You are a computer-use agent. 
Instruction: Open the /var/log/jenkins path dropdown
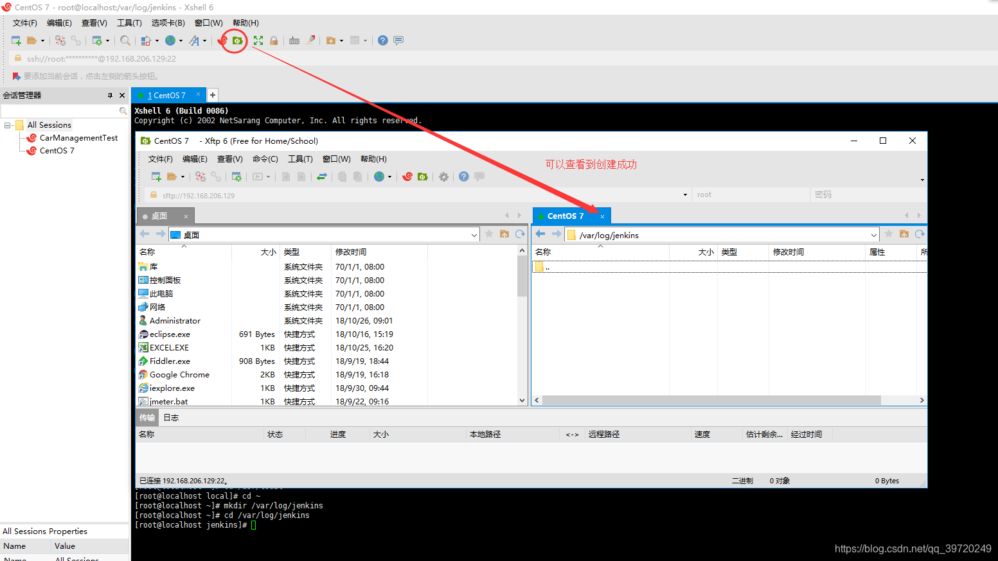(874, 235)
